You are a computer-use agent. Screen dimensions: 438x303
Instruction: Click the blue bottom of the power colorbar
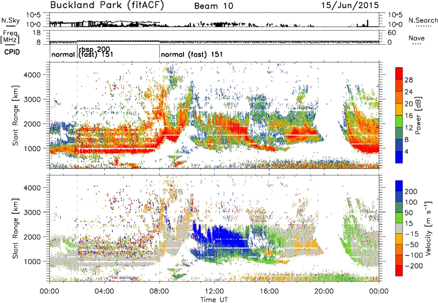399,158
